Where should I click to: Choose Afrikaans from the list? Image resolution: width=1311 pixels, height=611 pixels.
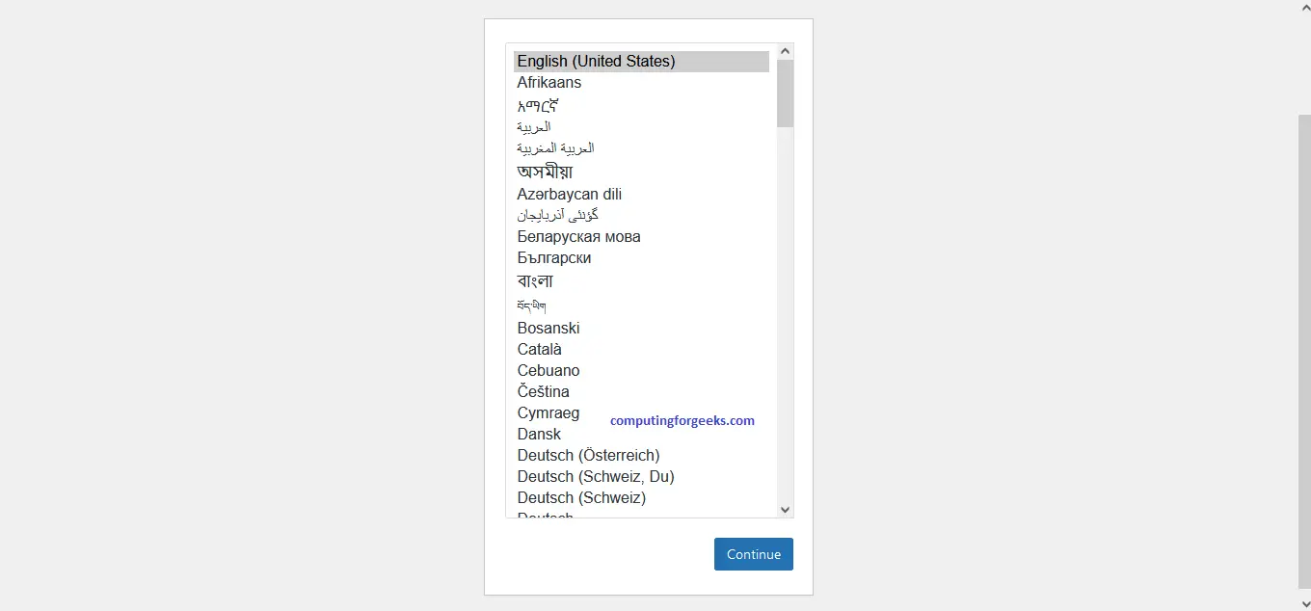pyautogui.click(x=549, y=83)
